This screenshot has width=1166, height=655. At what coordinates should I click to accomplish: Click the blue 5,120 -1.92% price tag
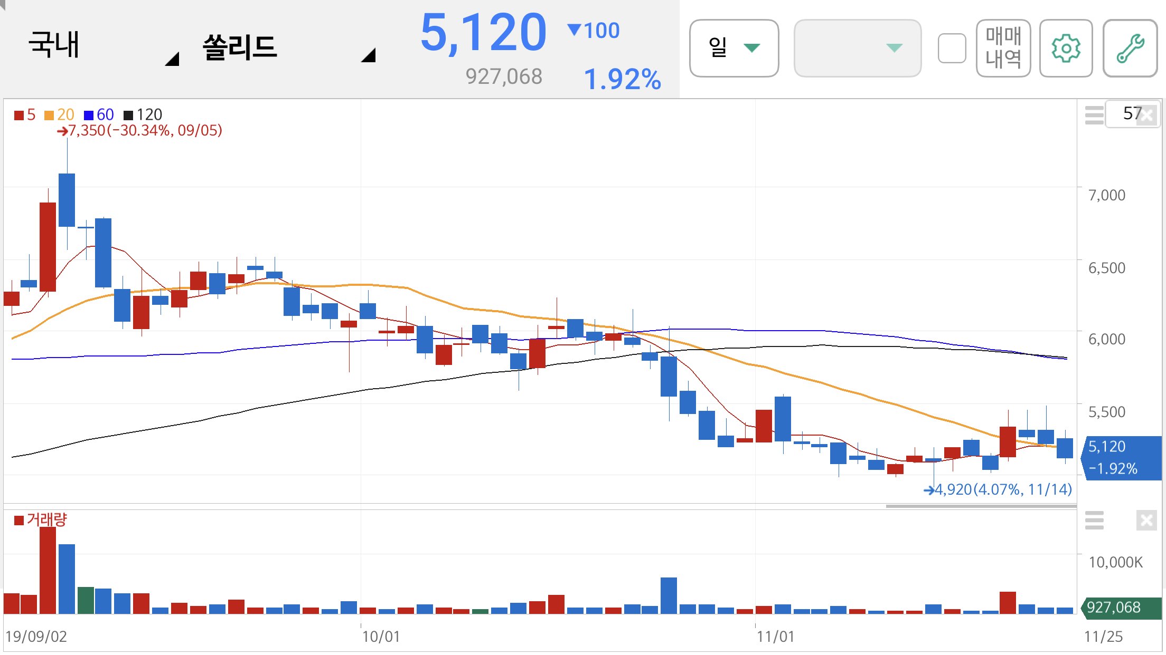pyautogui.click(x=1122, y=458)
